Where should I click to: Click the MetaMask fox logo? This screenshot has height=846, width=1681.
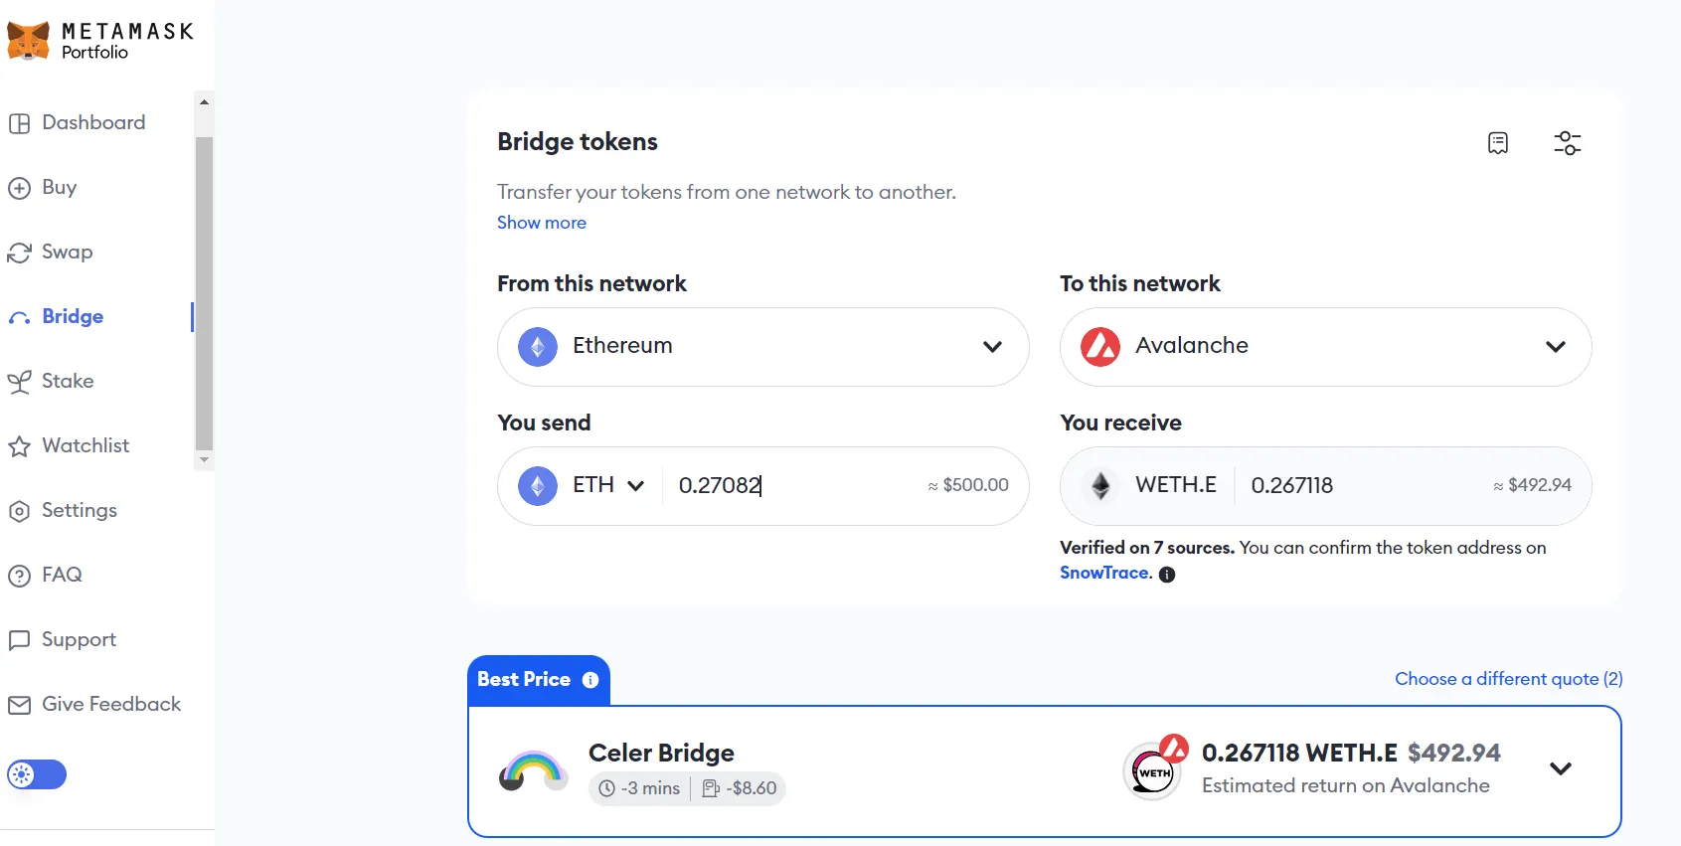click(x=28, y=41)
